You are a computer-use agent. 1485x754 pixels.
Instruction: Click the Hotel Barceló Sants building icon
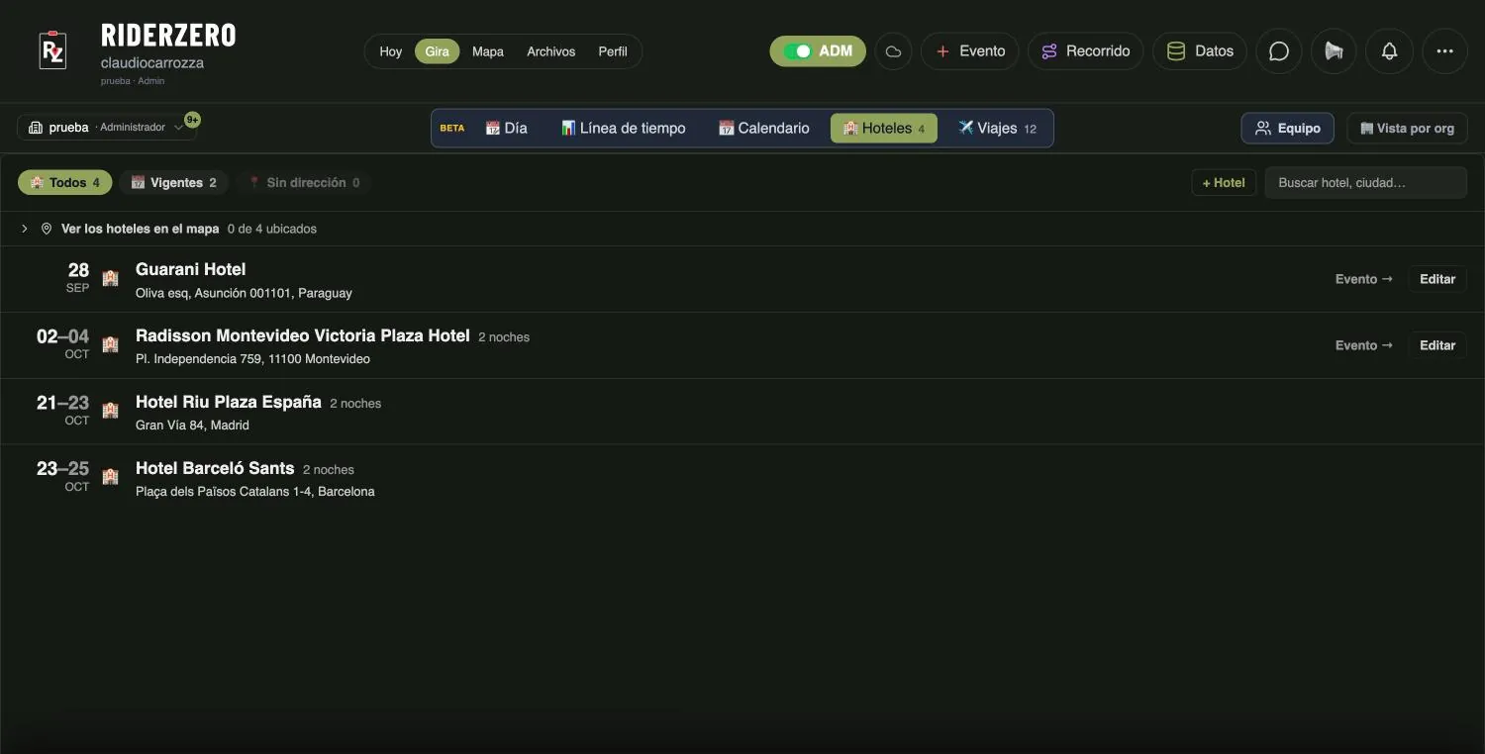[110, 477]
